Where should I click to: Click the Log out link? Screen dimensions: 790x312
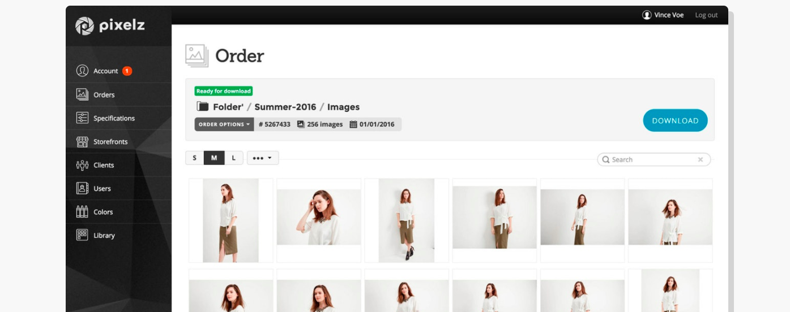(x=706, y=15)
